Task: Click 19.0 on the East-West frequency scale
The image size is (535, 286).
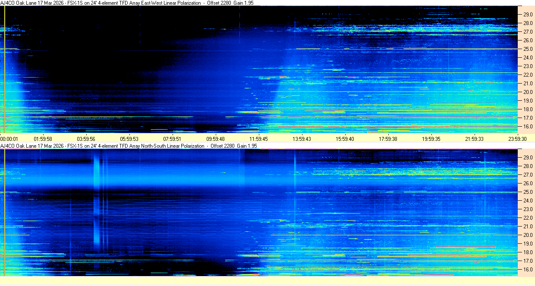Action: coord(528,101)
